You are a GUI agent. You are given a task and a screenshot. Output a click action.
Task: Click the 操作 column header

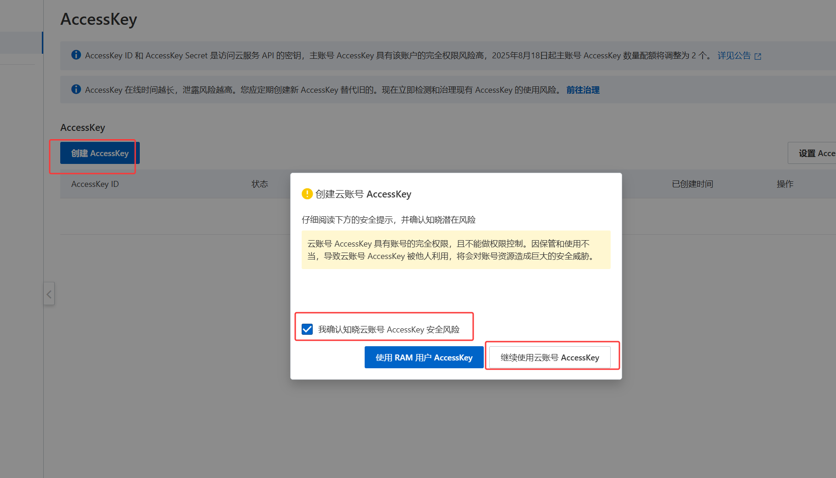(785, 184)
